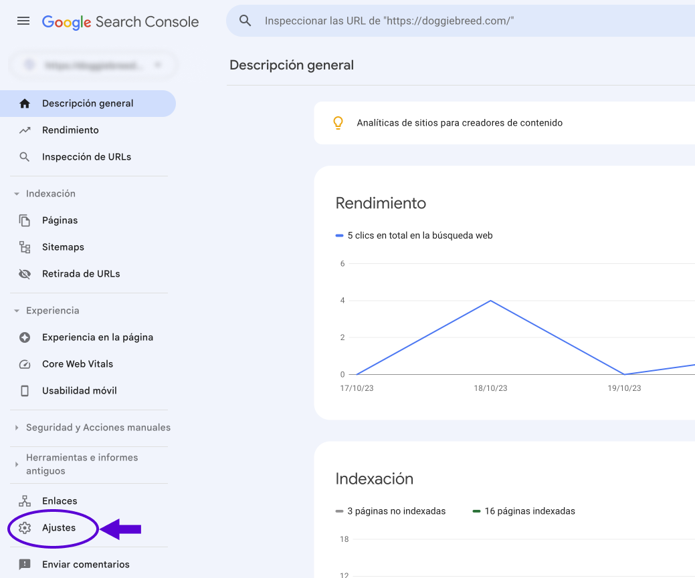
Task: Click the 19/10/23 date label on chart
Action: pos(624,388)
